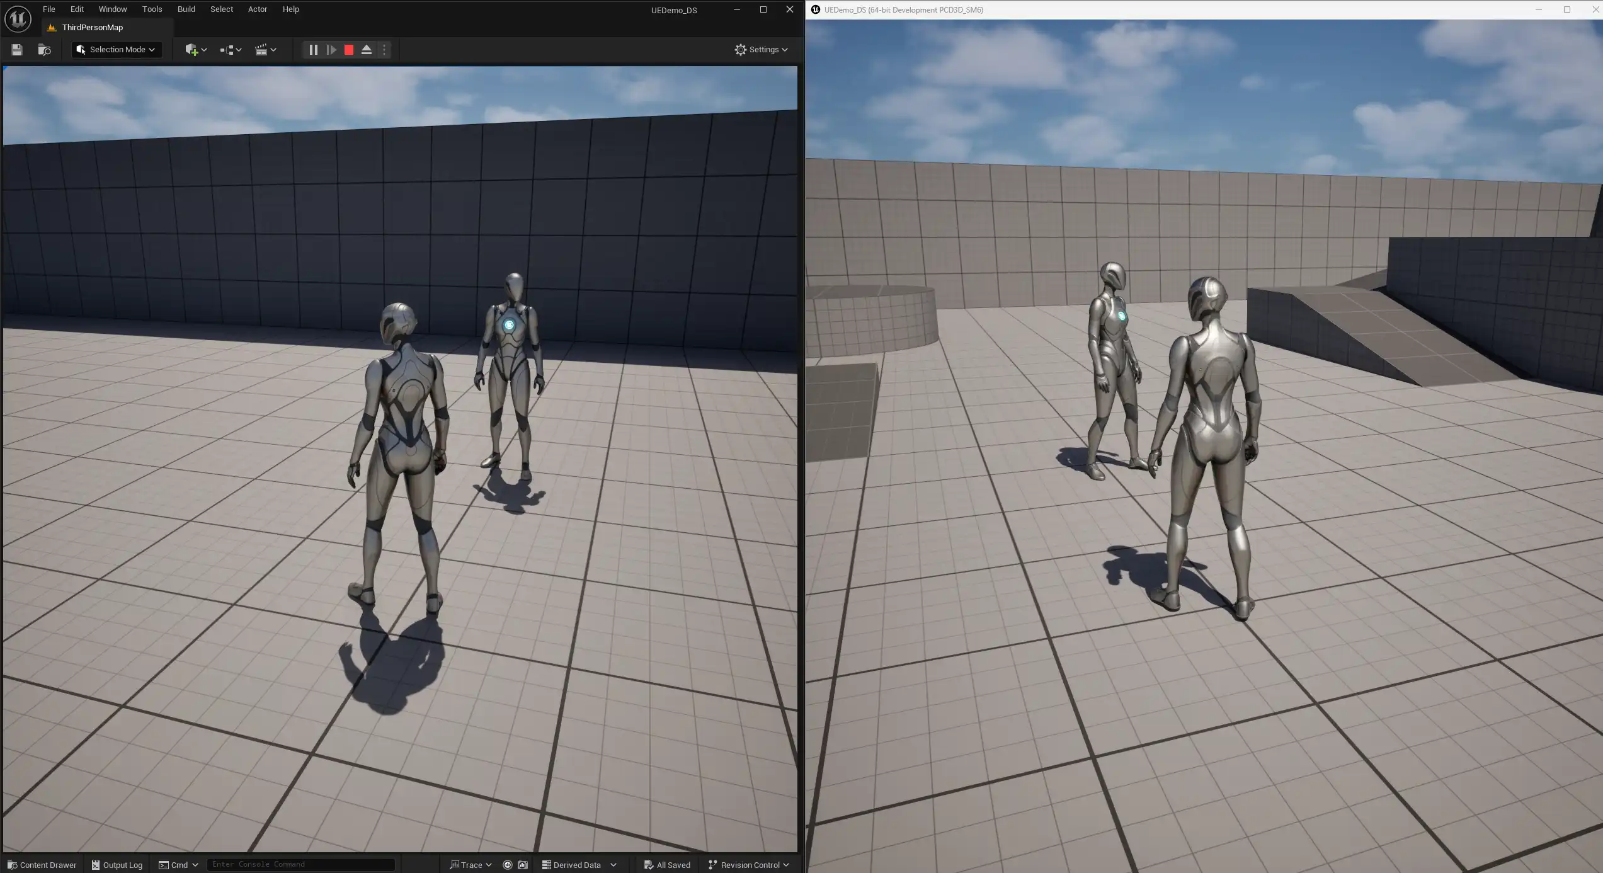Expand the Selection Mode dropdown

(117, 50)
